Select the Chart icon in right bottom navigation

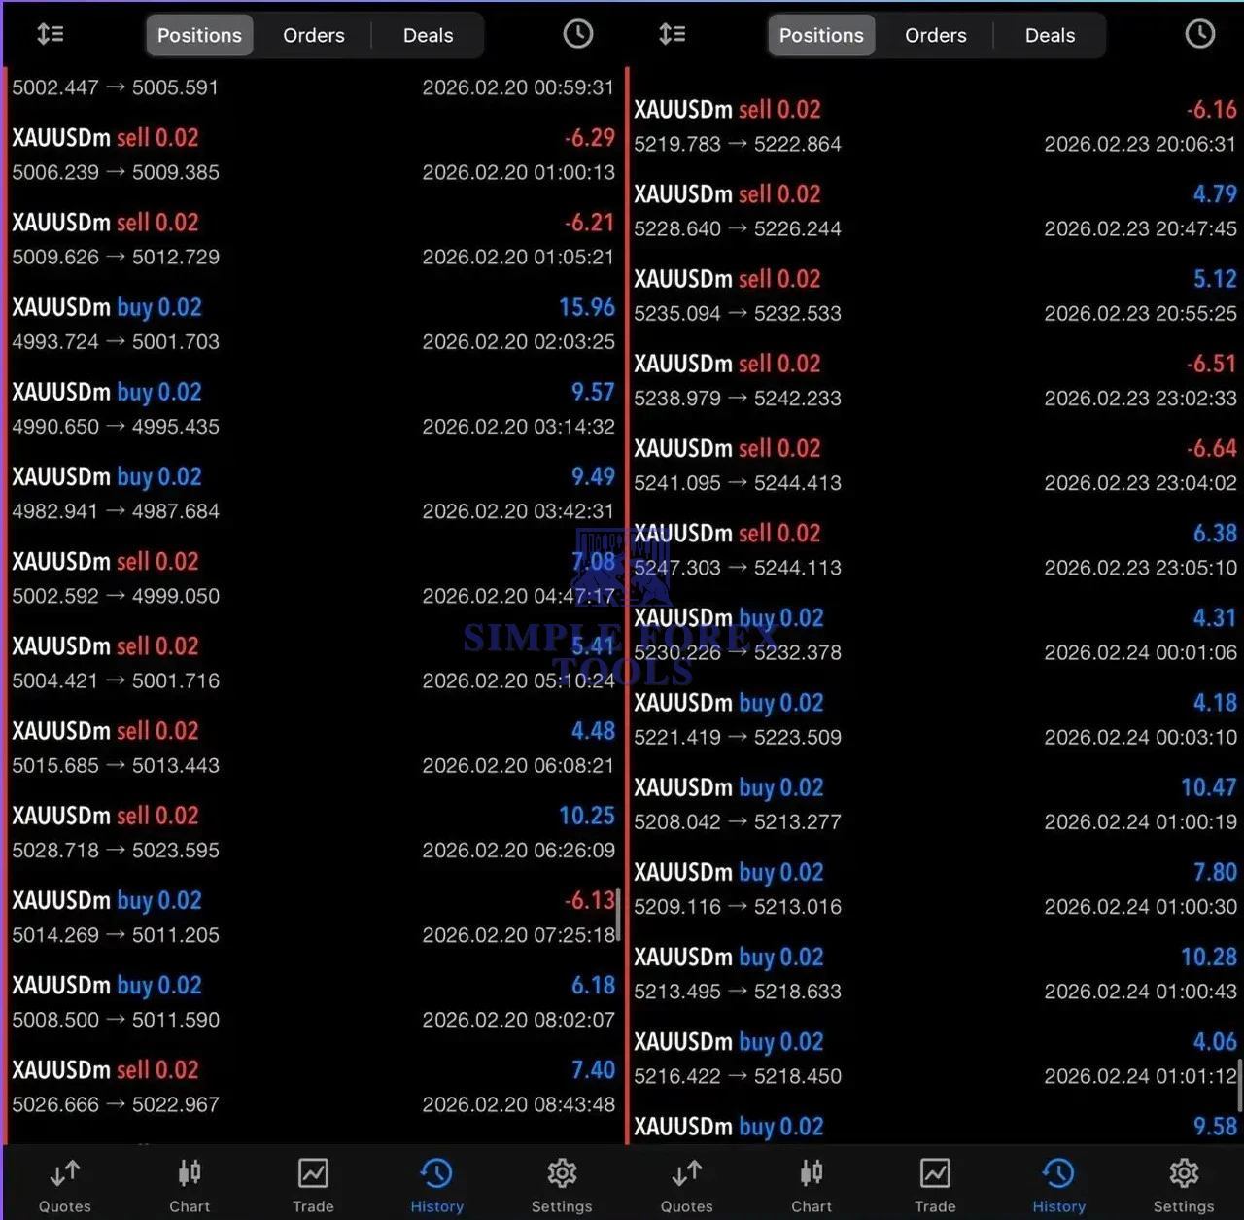click(x=811, y=1181)
